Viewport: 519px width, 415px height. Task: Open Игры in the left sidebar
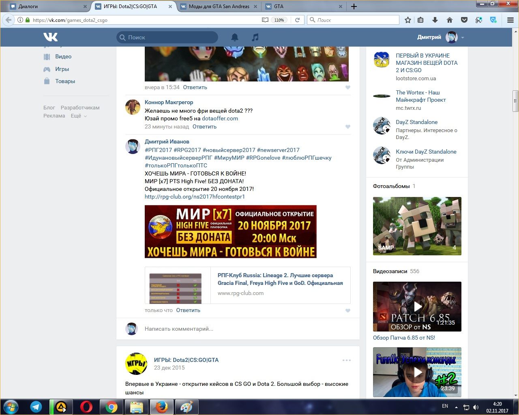click(x=62, y=69)
